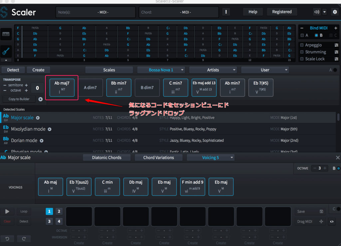Enable the Strumming checkbox
Image resolution: width=341 pixels, height=246 pixels.
point(302,52)
